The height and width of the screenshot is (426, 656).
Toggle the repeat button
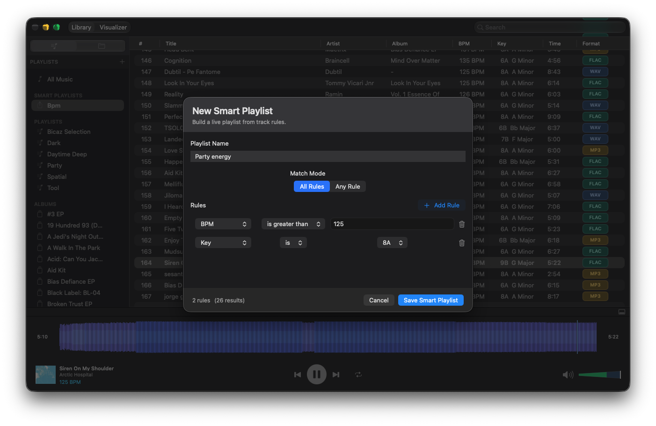pyautogui.click(x=358, y=375)
